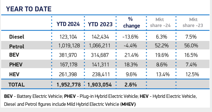Select the PHEV row label

coord(16,65)
